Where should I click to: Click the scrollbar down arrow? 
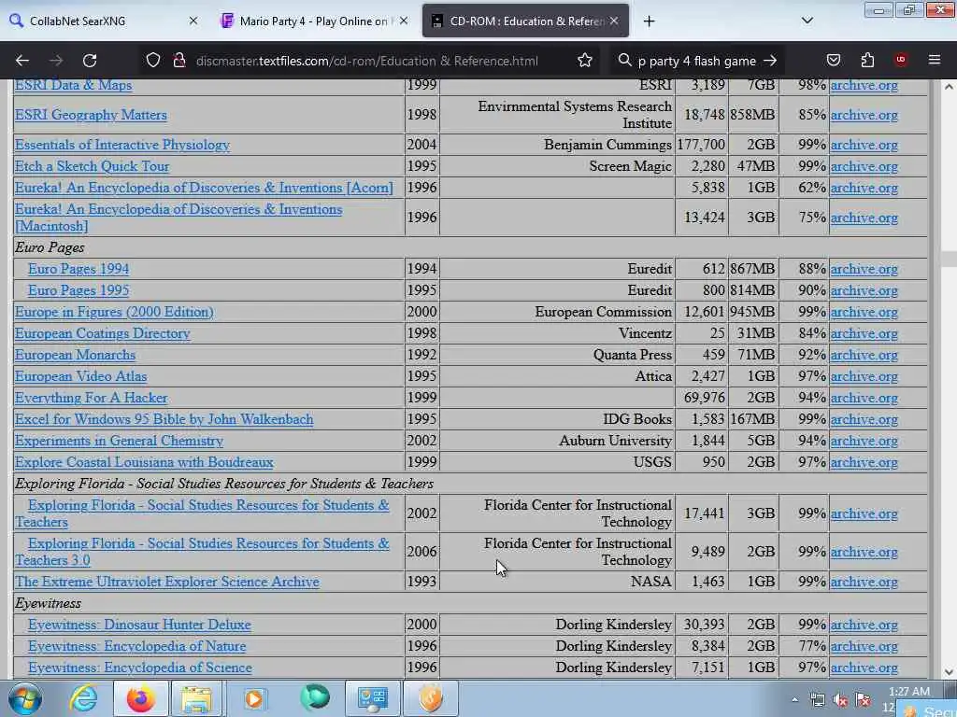[x=948, y=672]
